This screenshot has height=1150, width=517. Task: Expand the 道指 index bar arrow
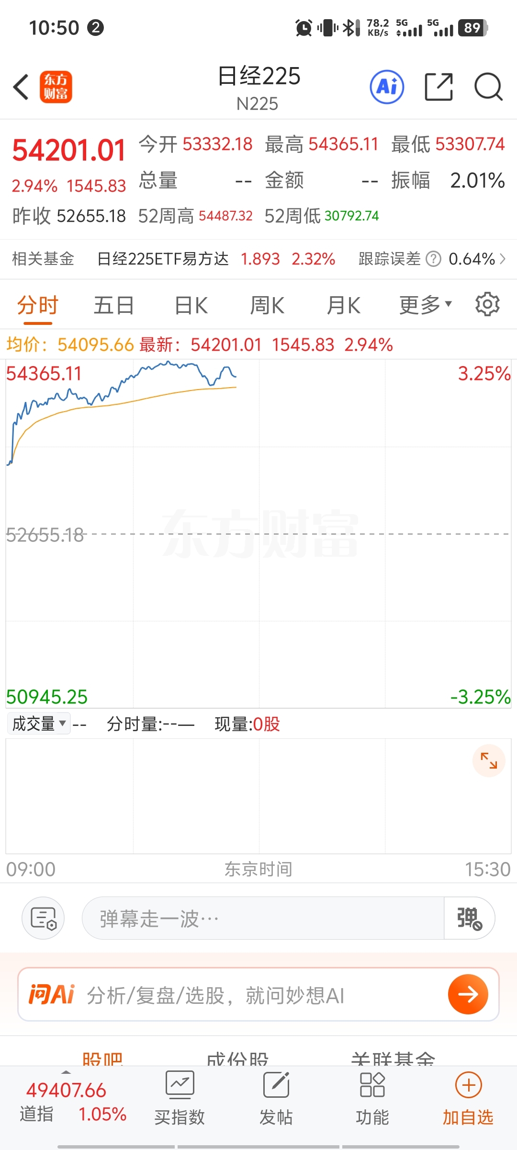point(66,1072)
